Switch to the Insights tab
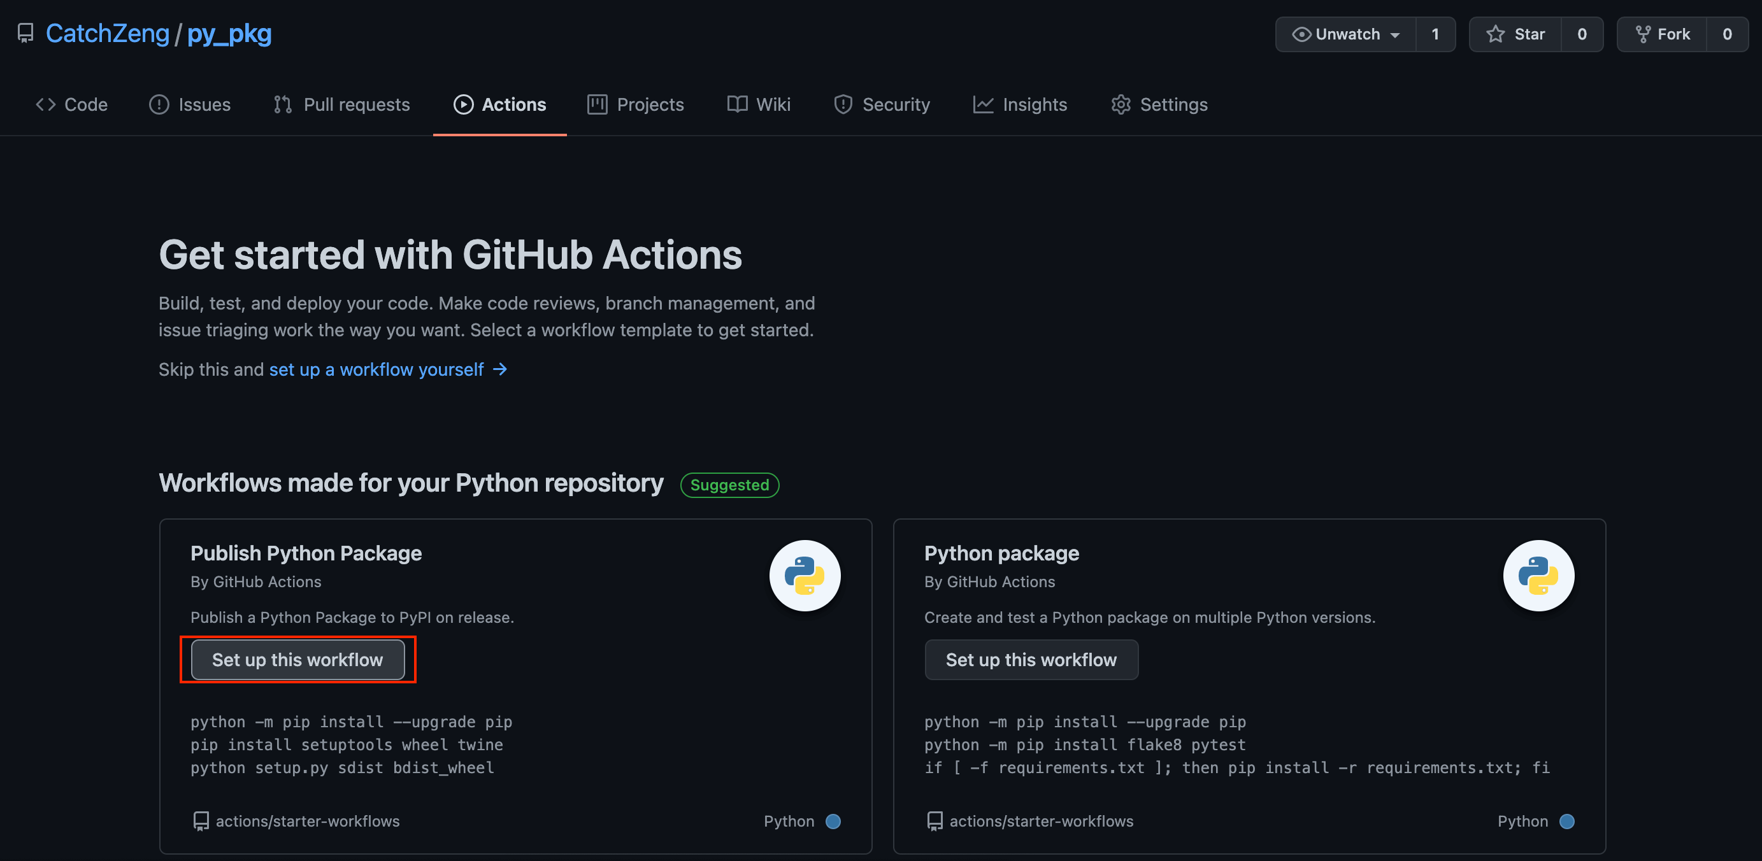This screenshot has width=1762, height=861. click(1020, 104)
